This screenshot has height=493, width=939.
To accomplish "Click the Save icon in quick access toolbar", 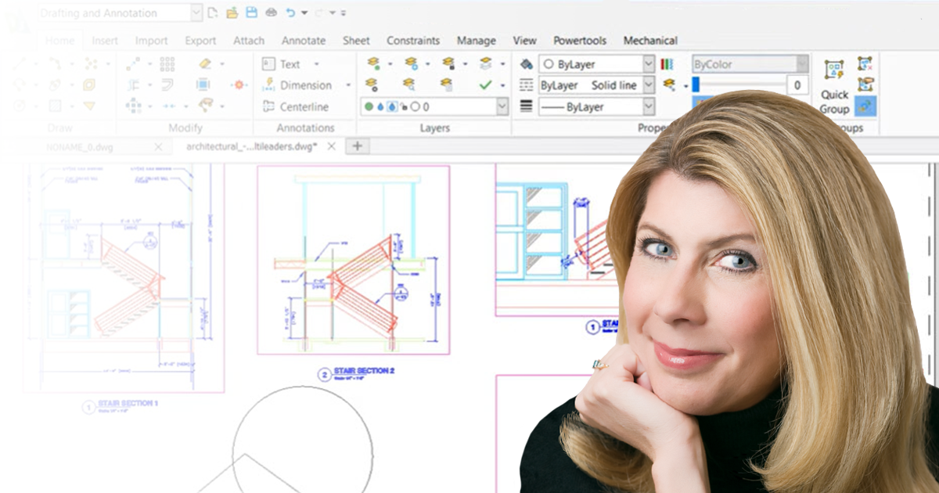I will point(251,13).
